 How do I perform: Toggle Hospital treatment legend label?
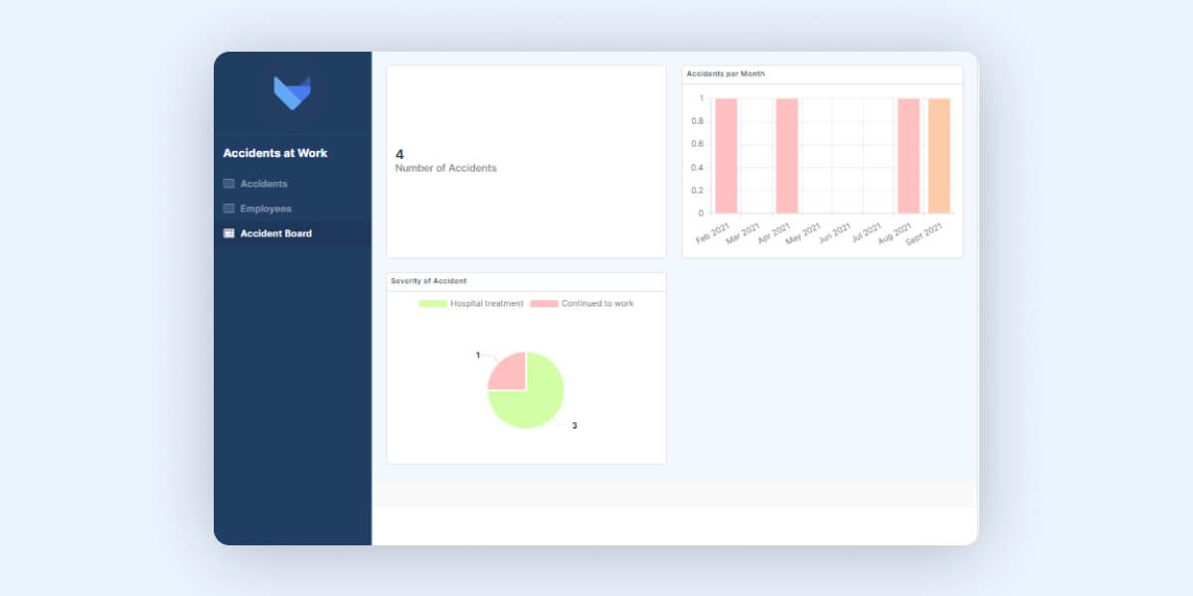[x=486, y=303]
